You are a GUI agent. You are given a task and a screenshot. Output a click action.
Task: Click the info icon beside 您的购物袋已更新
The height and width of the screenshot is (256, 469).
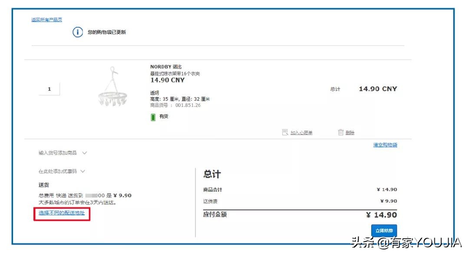tap(77, 32)
